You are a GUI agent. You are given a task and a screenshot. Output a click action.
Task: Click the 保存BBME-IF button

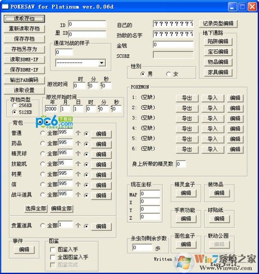coord(24,70)
